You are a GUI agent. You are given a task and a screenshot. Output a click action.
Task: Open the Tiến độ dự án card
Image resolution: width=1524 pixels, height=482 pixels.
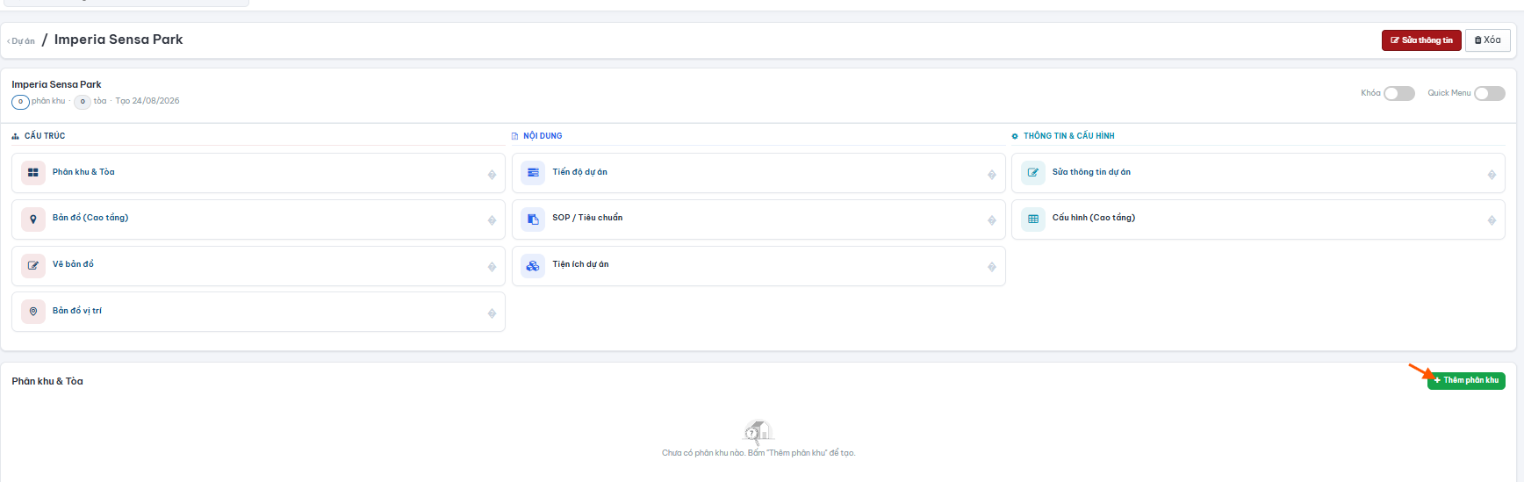click(x=758, y=173)
